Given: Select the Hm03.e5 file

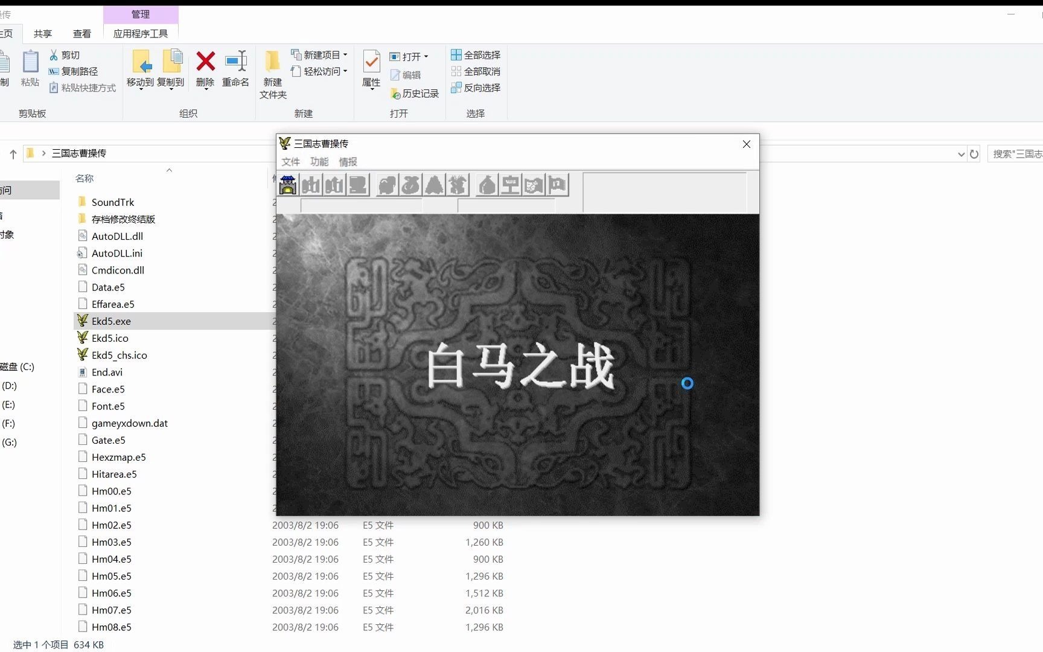Looking at the screenshot, I should [112, 542].
